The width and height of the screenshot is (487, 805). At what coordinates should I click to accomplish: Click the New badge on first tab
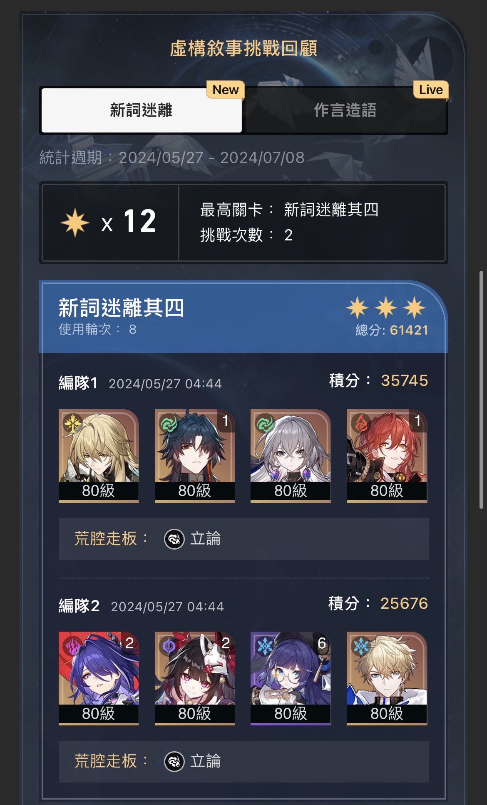tap(226, 90)
